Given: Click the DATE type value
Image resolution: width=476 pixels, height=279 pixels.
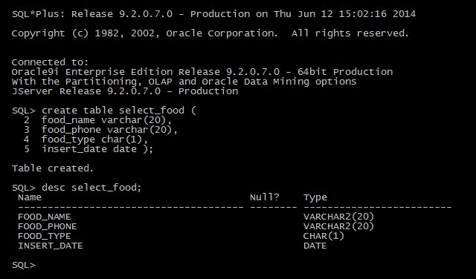Looking at the screenshot, I should click(315, 246).
